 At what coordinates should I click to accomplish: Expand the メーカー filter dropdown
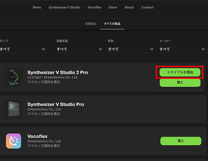tap(183, 49)
